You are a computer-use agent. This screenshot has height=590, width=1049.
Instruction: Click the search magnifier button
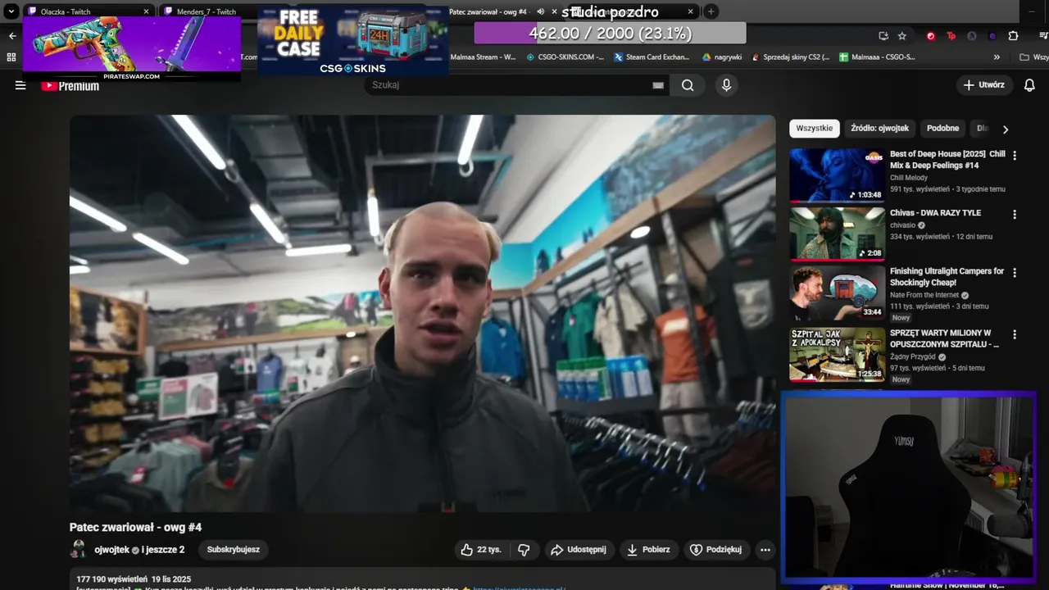688,85
